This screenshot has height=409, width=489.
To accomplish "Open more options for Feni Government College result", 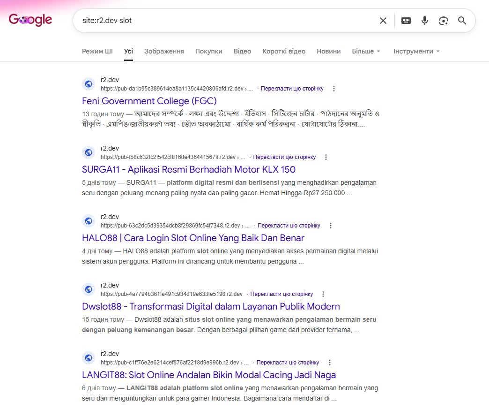I will click(x=333, y=89).
